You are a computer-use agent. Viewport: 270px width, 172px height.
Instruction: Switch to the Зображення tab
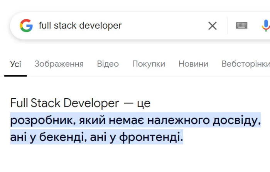click(x=59, y=64)
